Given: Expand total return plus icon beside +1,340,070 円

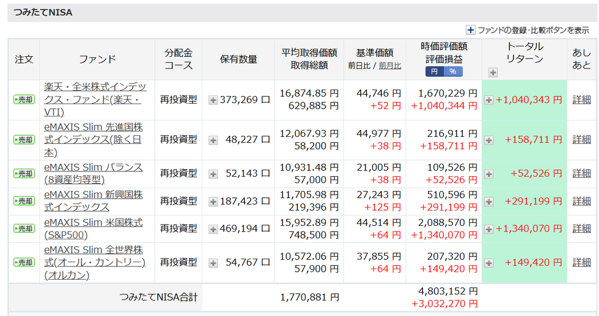Looking at the screenshot, I should (x=488, y=229).
